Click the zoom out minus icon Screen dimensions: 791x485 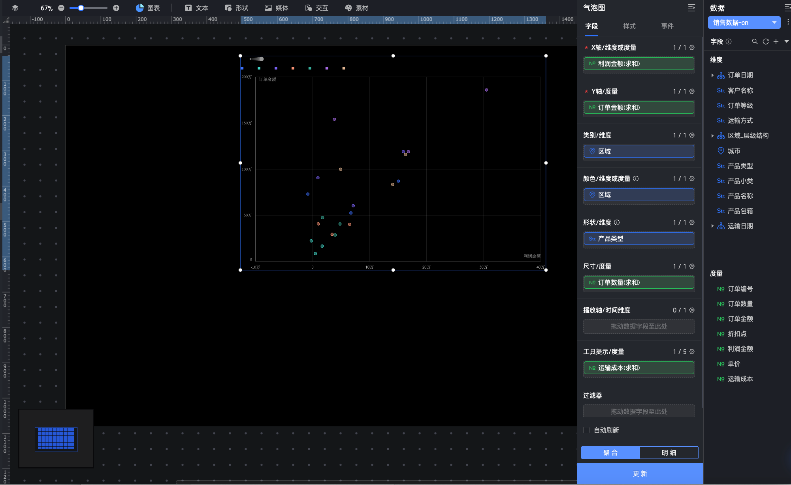[x=61, y=8]
